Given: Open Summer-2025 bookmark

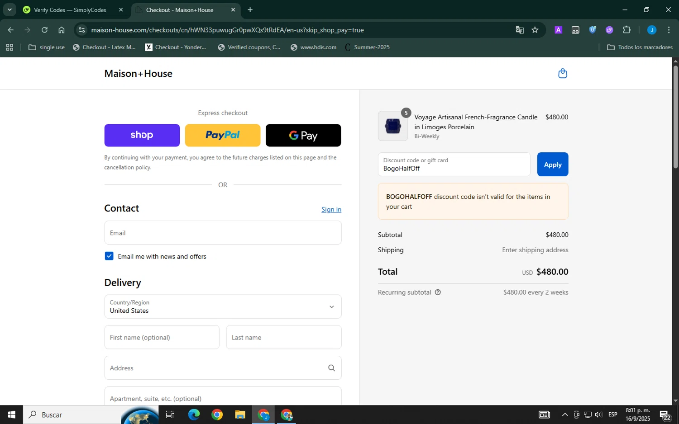Looking at the screenshot, I should tap(367, 47).
